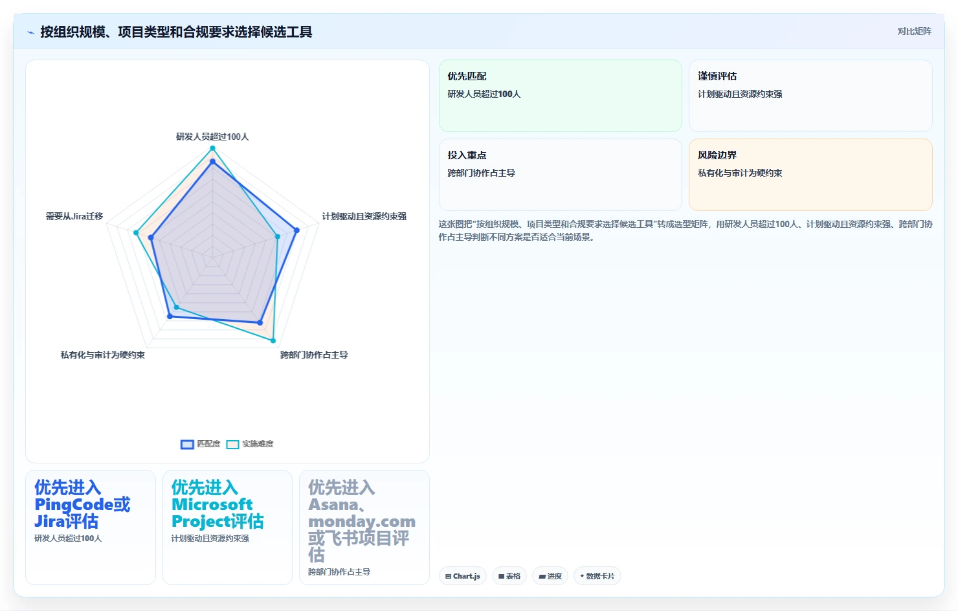The image size is (958, 611).
Task: Click the header icon beside the title
Action: point(30,32)
